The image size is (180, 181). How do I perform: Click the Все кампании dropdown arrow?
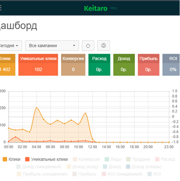coord(74,45)
